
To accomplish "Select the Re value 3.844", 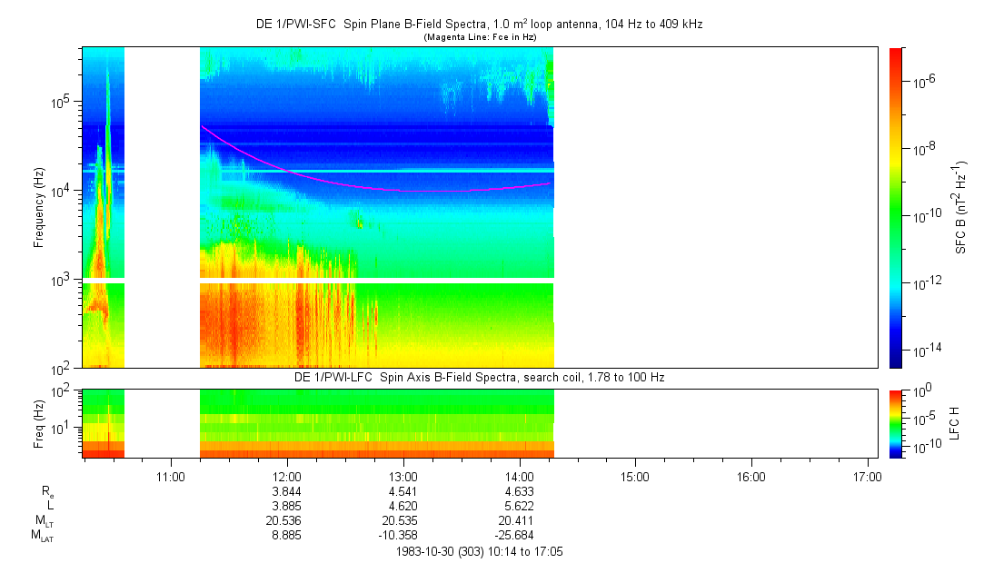I will point(287,490).
